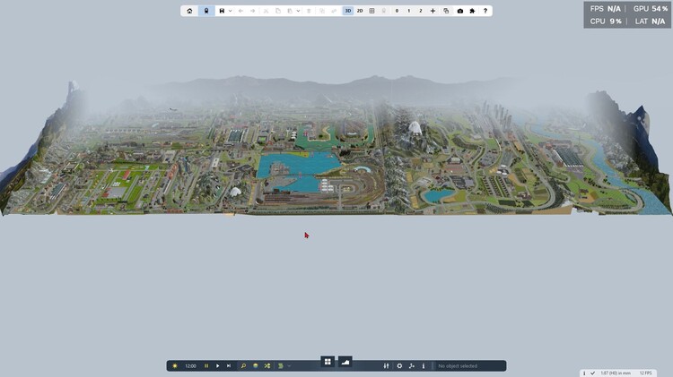
Task: Redo with the right arrow icon
Action: [x=253, y=11]
